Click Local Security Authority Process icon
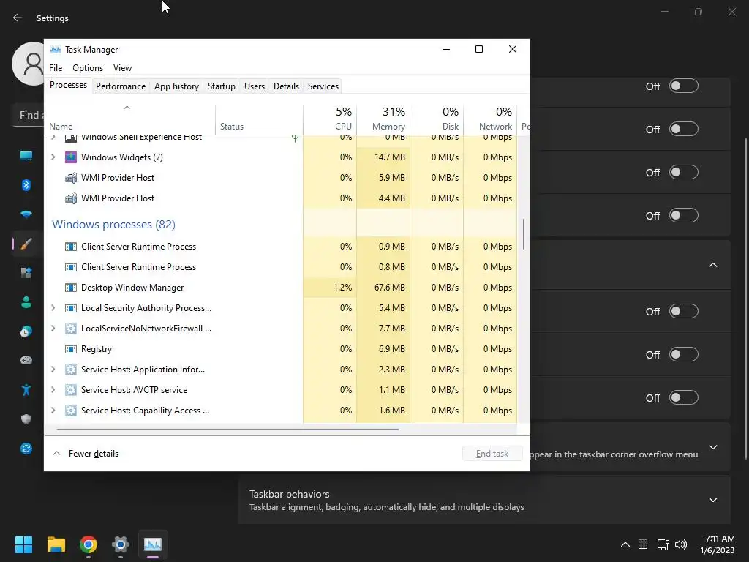Image resolution: width=749 pixels, height=562 pixels. [71, 308]
